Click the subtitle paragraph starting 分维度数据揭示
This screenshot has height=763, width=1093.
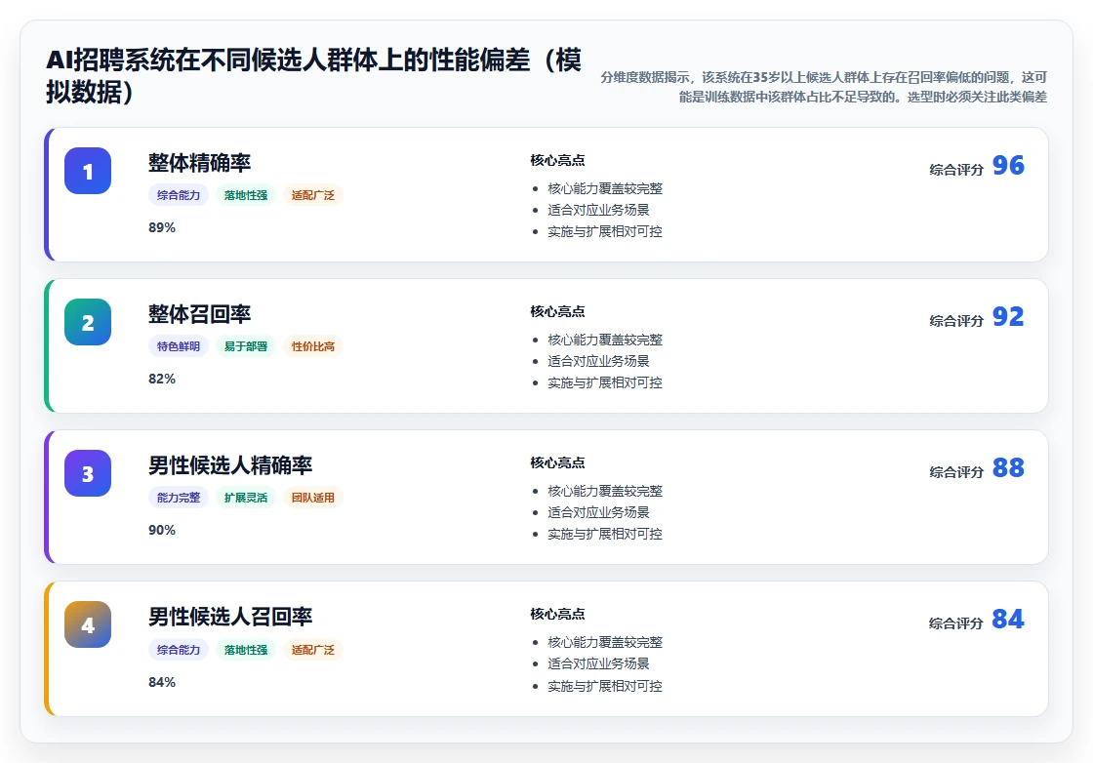tap(824, 87)
